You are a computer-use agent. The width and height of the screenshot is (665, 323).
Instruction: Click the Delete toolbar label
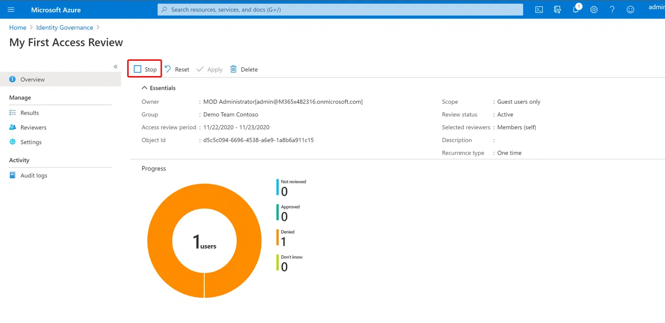point(249,69)
